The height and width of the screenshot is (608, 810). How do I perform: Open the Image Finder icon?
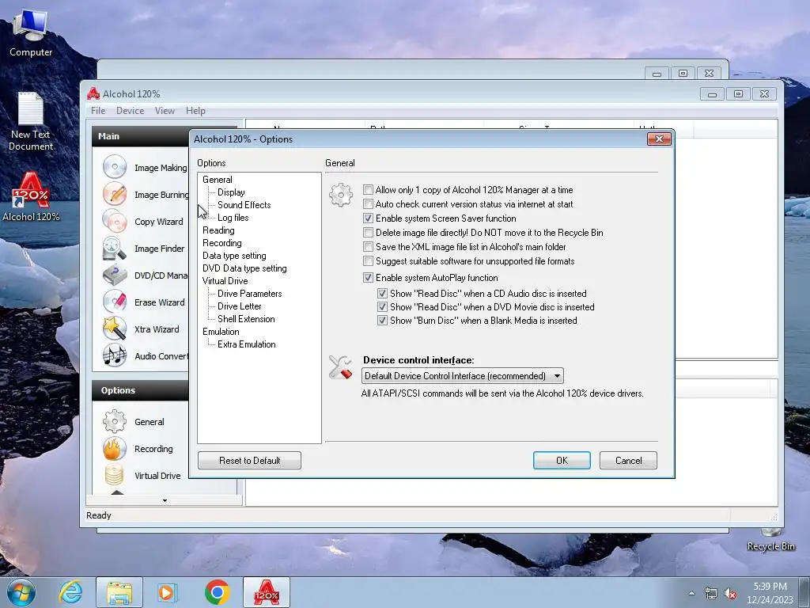pos(114,248)
